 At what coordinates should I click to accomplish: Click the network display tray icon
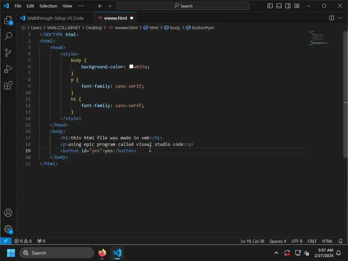298,253
